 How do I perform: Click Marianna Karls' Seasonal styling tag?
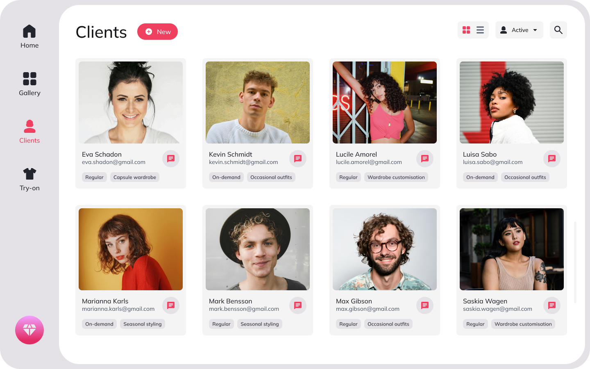143,324
